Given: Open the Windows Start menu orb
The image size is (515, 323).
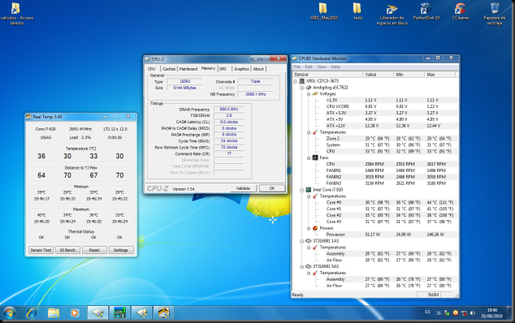Looking at the screenshot, I should pyautogui.click(x=9, y=312).
